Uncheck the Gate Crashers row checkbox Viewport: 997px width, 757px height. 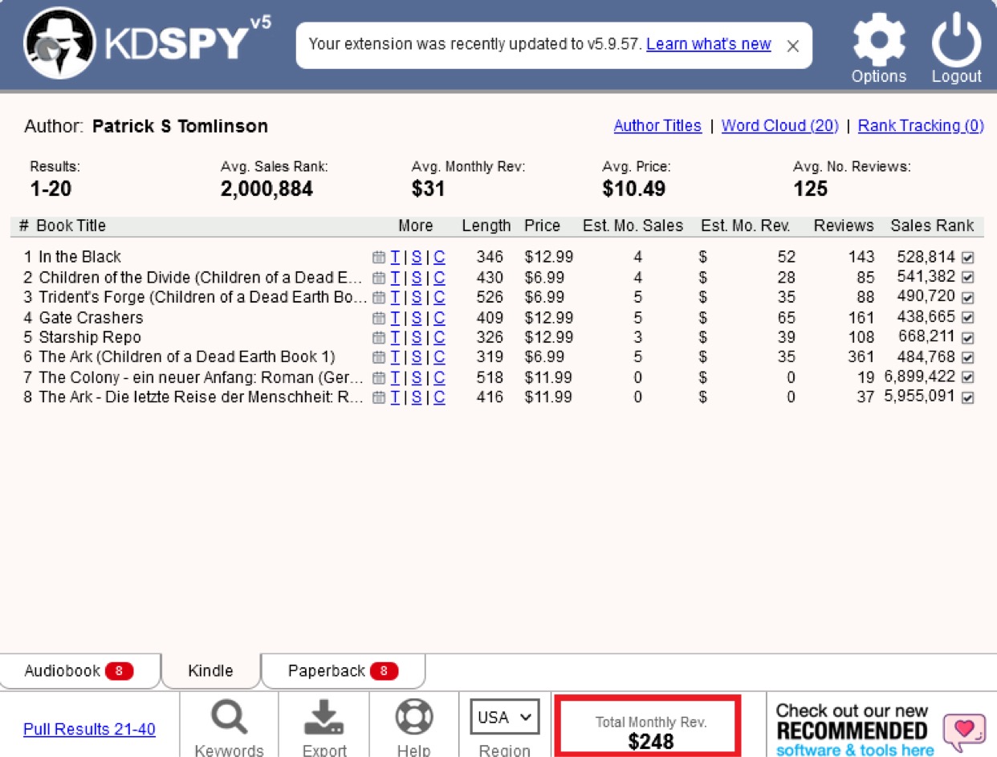967,318
